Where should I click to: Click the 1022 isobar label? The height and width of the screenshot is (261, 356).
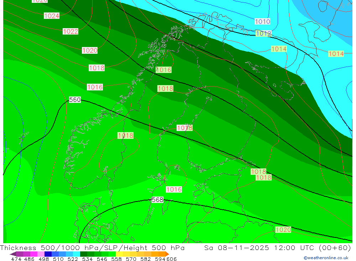click(x=70, y=31)
